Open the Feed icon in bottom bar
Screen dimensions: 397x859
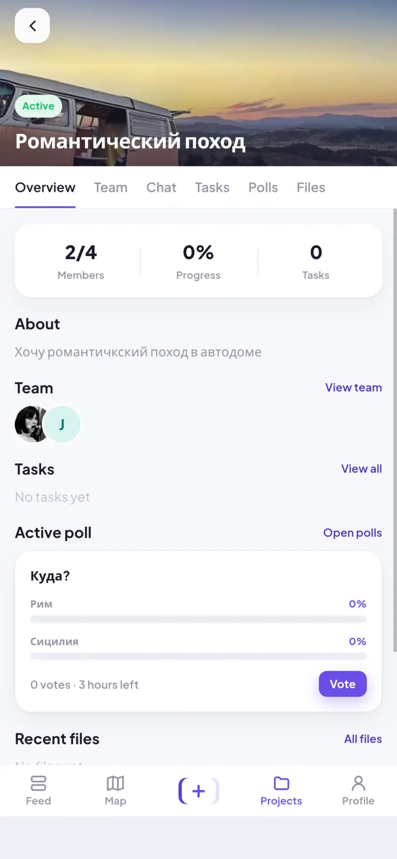pyautogui.click(x=38, y=783)
